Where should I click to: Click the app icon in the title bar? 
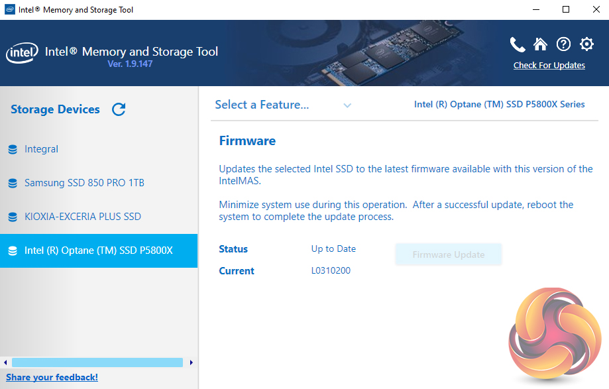pos(10,9)
